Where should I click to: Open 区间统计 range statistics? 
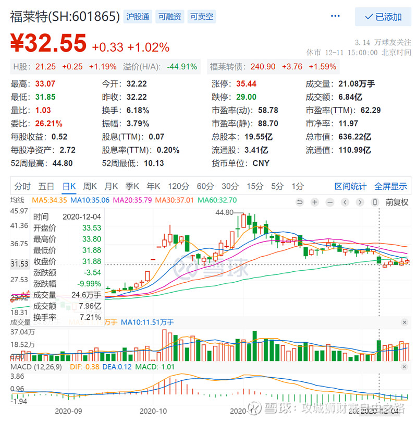point(350,186)
